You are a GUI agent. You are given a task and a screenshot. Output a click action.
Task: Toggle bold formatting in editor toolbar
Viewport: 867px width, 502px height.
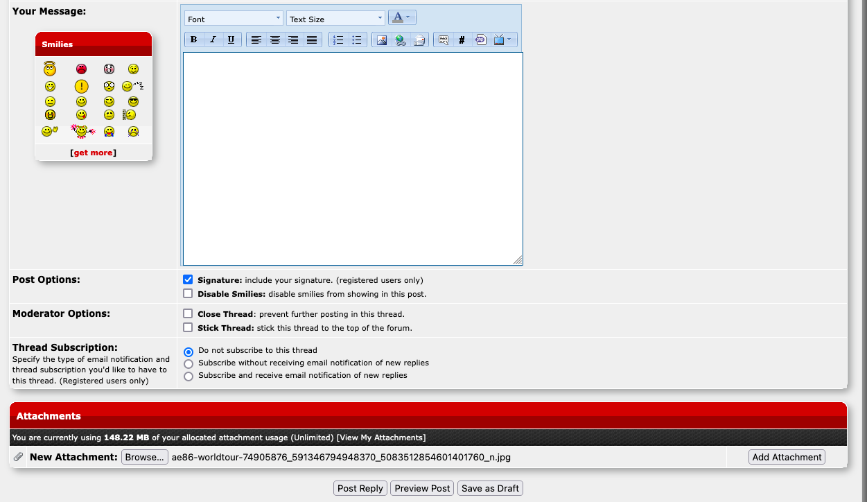194,40
